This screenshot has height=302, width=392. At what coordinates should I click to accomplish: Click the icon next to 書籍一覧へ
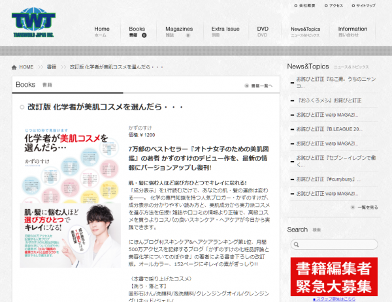pyautogui.click(x=246, y=85)
